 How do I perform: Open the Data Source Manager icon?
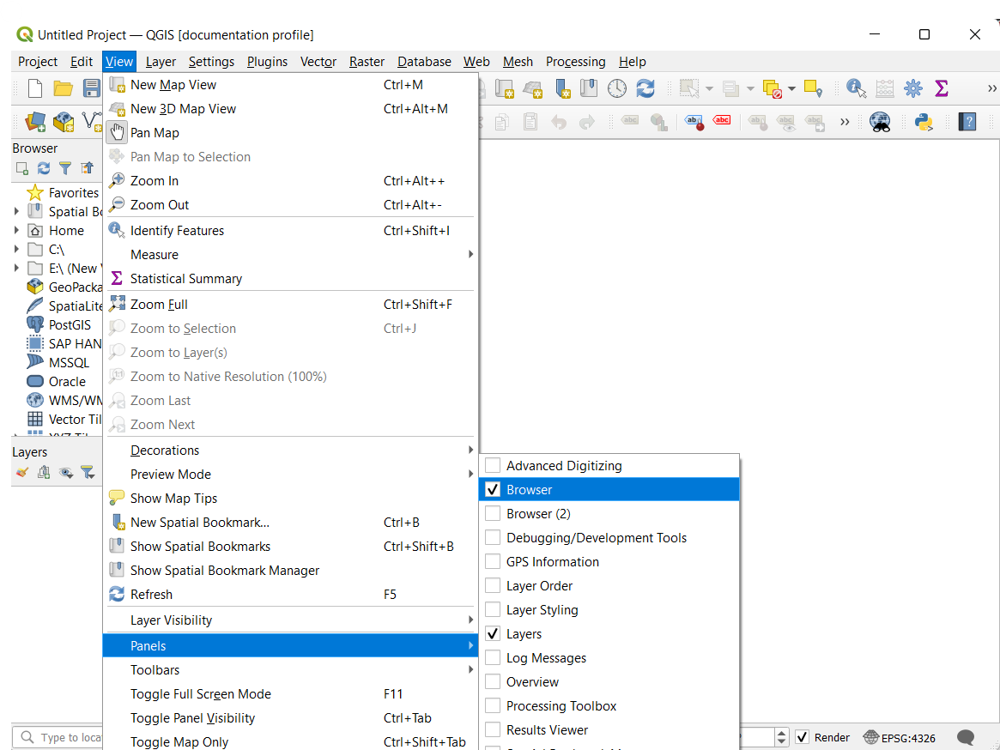[35, 121]
